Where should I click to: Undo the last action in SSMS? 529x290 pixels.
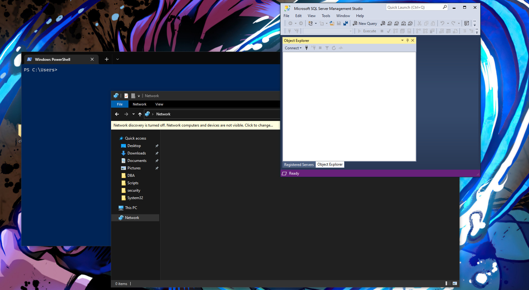click(442, 23)
